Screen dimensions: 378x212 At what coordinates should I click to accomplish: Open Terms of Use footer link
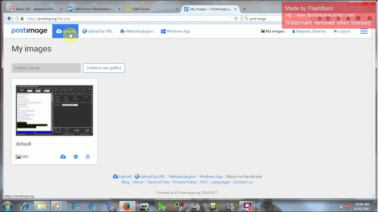tap(158, 182)
